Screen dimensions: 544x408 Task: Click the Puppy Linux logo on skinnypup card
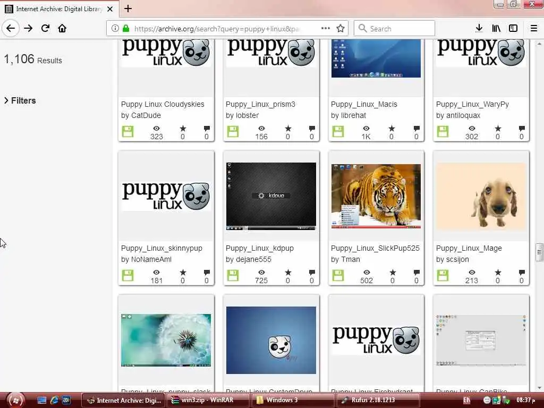coord(166,196)
